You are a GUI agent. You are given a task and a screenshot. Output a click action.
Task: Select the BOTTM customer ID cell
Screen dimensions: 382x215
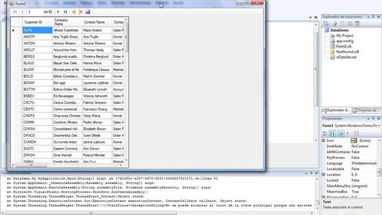(37, 90)
